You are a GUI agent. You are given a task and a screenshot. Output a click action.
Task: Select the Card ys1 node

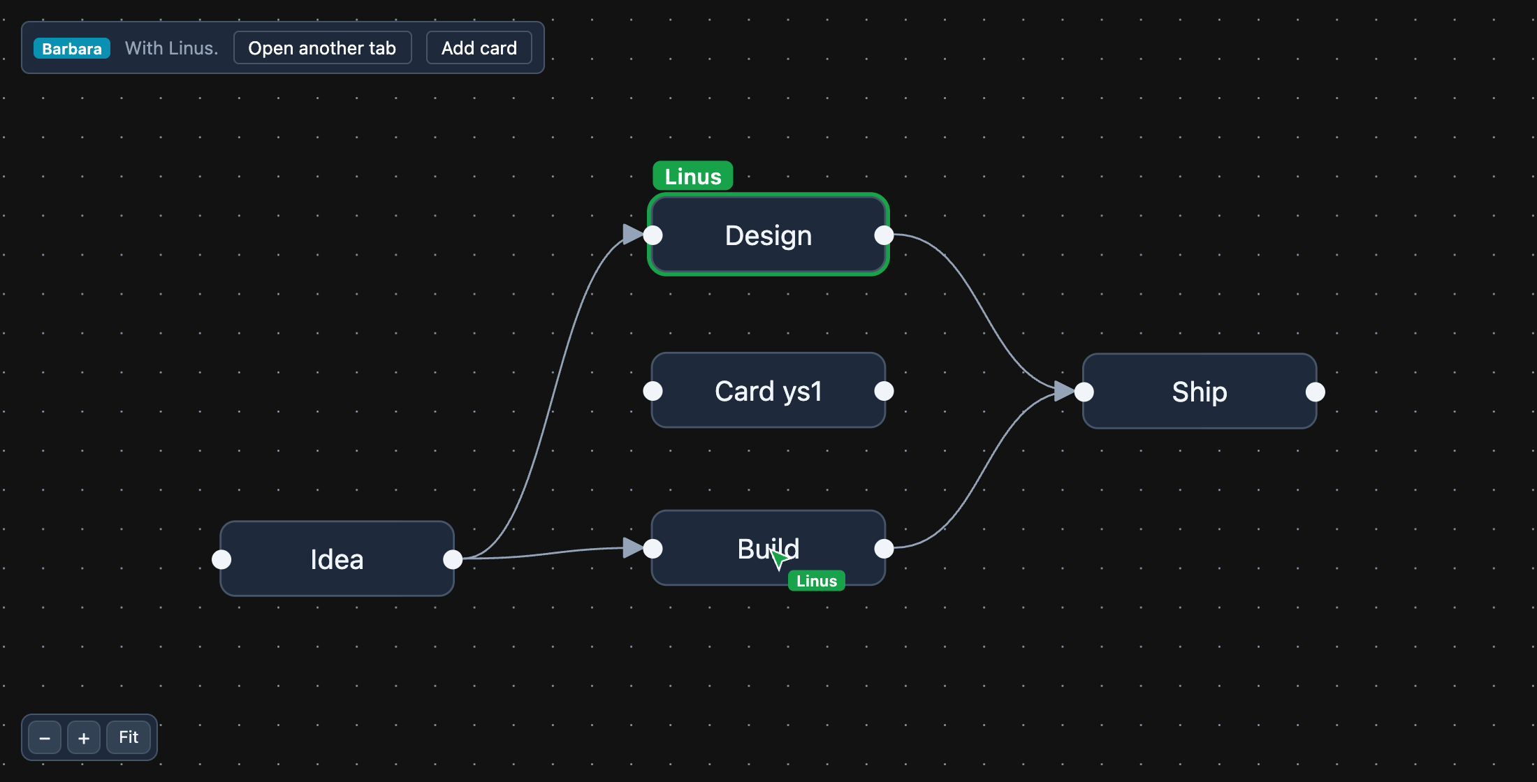(768, 391)
